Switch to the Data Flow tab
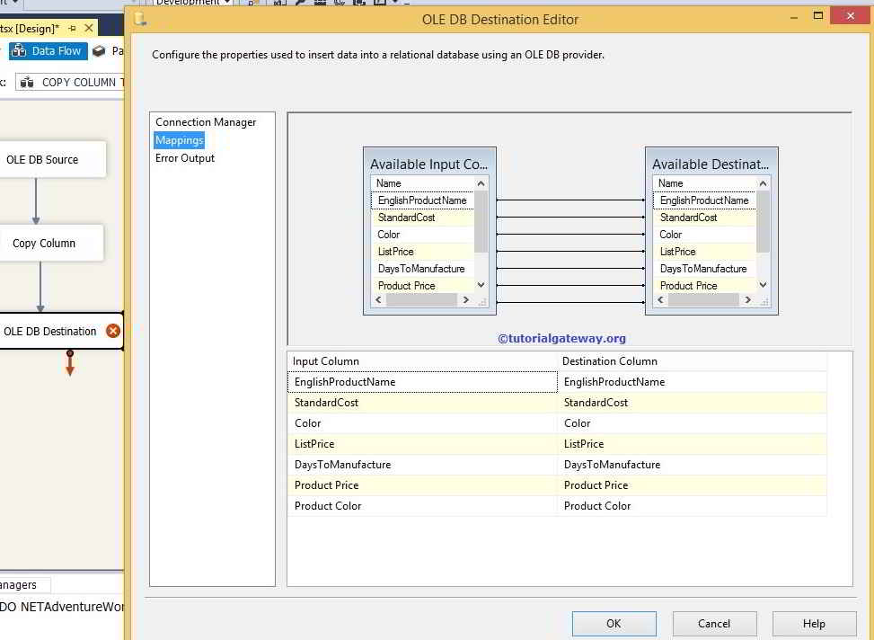Screen dimensions: 874x640 (x=58, y=50)
